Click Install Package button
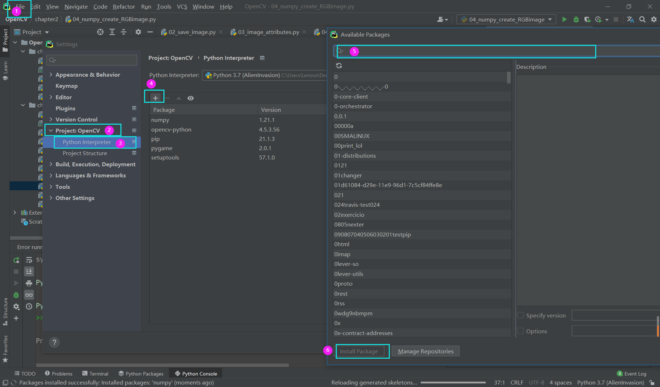This screenshot has height=387, width=660. [x=359, y=351]
